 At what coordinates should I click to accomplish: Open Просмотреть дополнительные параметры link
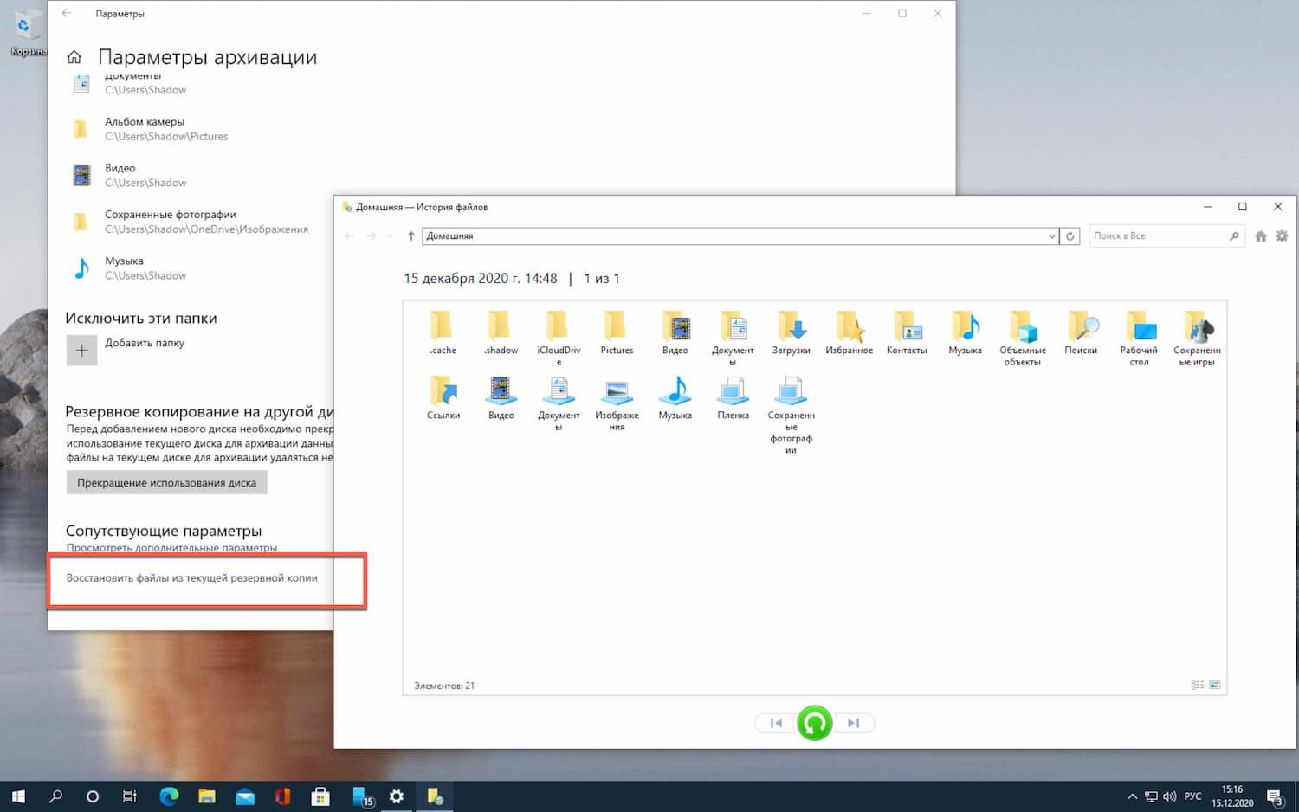click(171, 548)
